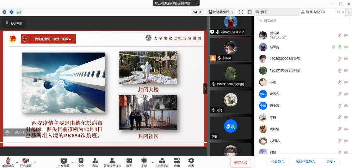Click Share Screen (共享屏幕) icon
Image resolution: width=352 pixels, height=168 pixels.
(x=64, y=161)
